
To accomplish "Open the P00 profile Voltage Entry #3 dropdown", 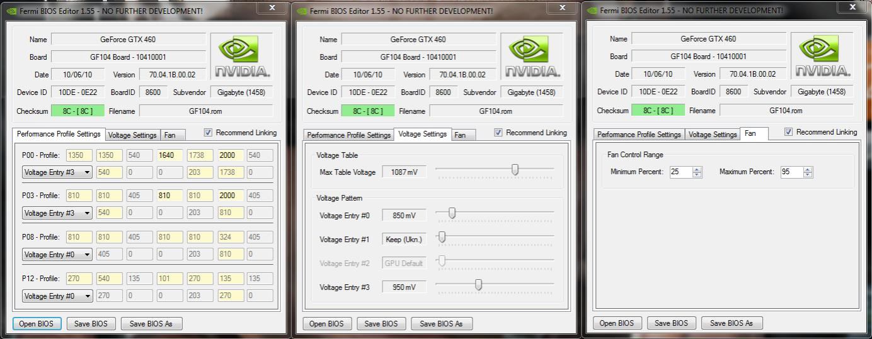I will coord(57,172).
